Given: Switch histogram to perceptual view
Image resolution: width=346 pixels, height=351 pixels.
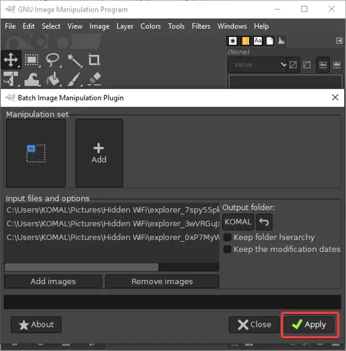Looking at the screenshot, I should click(x=307, y=65).
